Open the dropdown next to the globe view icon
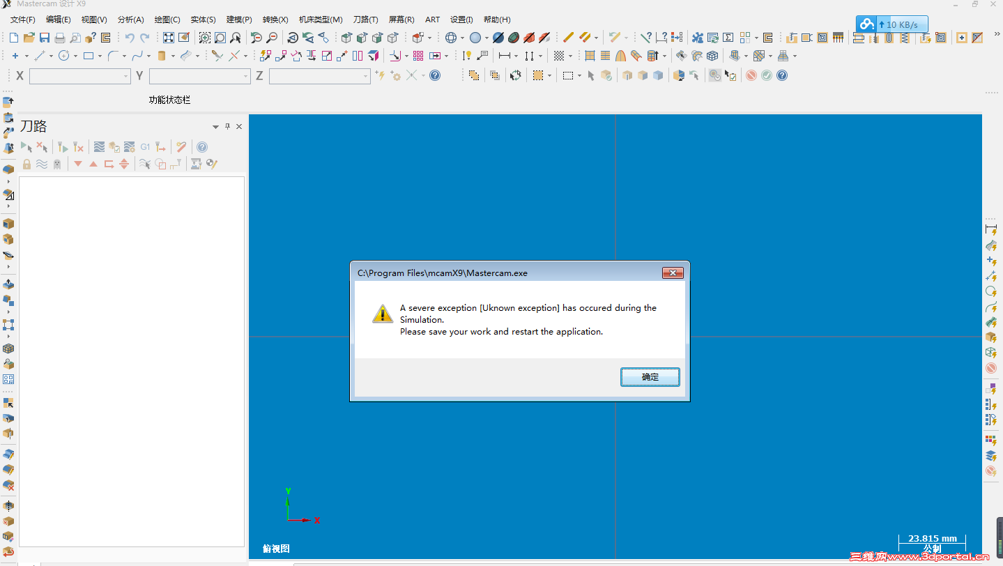1003x566 pixels. (x=462, y=38)
